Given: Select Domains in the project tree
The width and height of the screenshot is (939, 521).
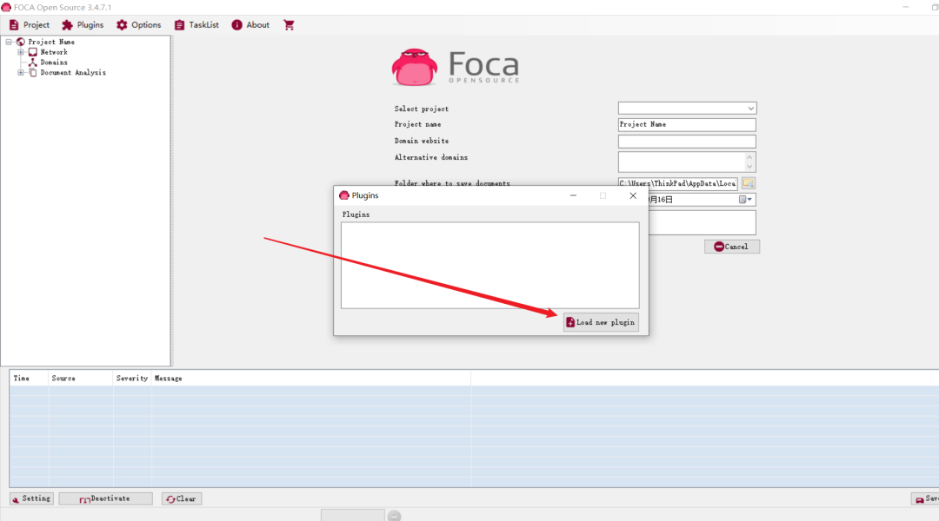Looking at the screenshot, I should (x=54, y=63).
